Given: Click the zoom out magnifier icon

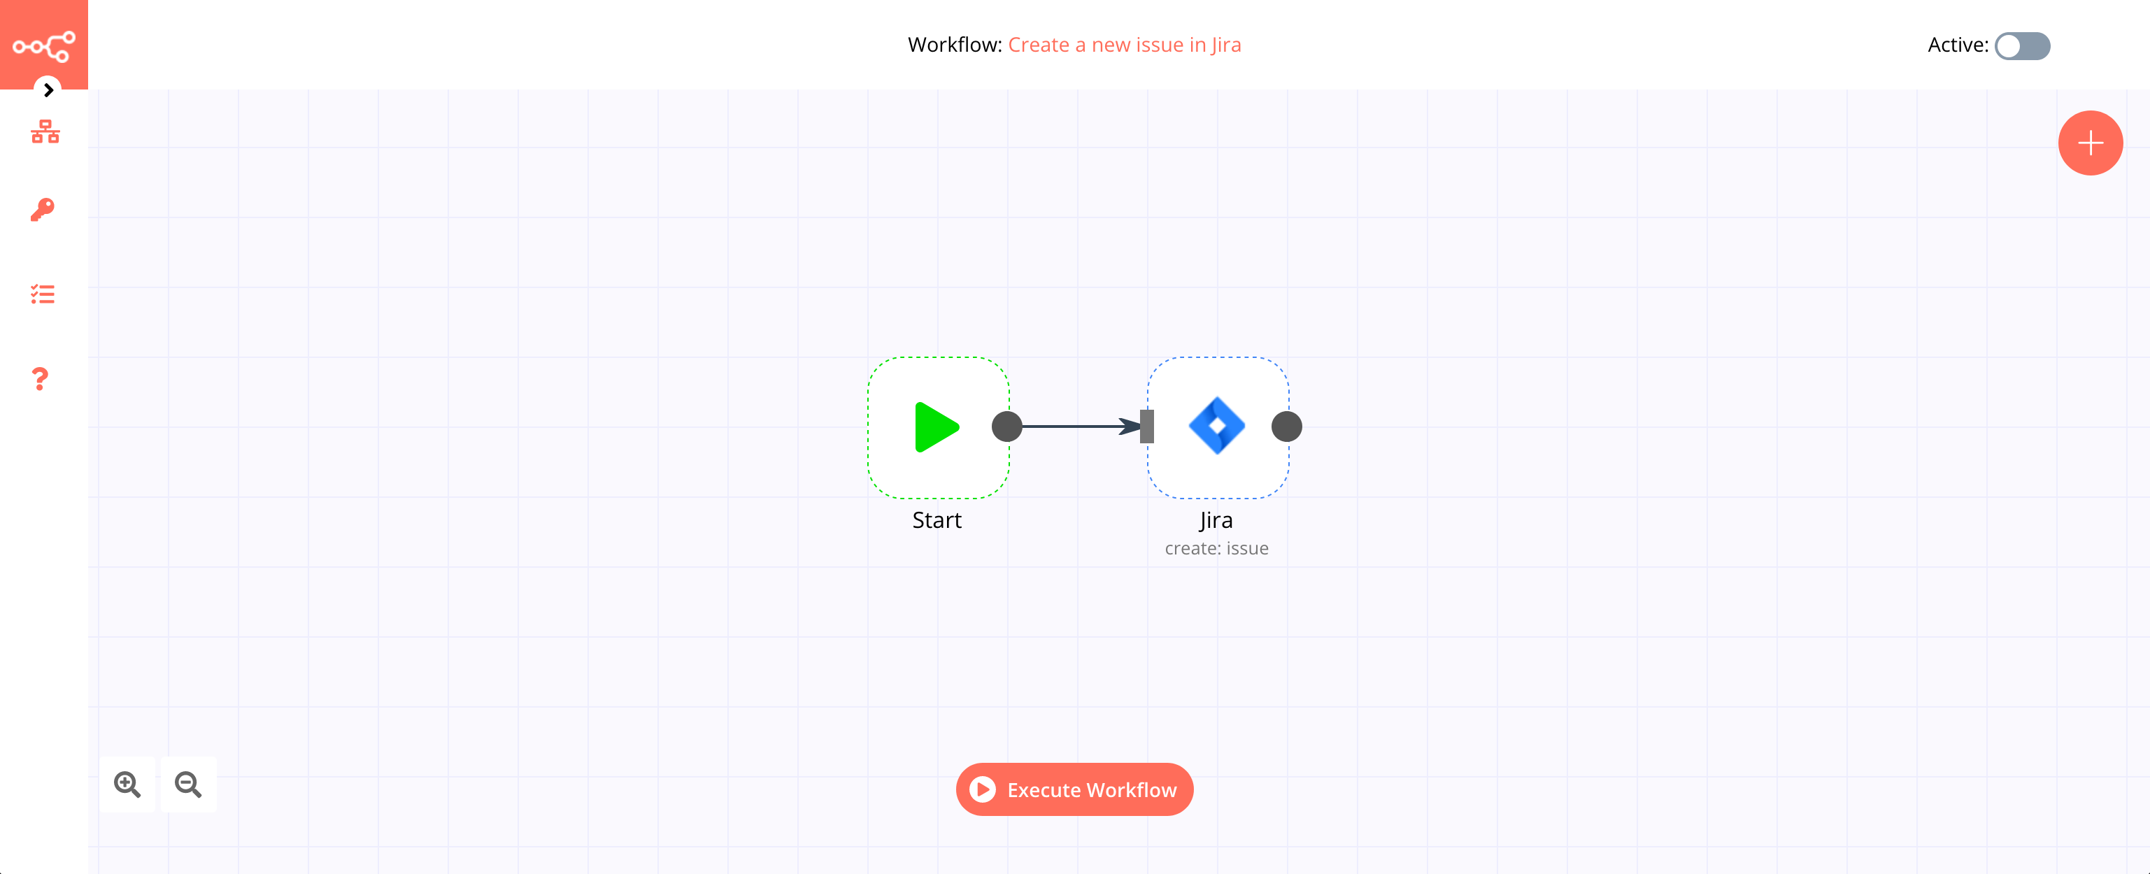Looking at the screenshot, I should point(190,784).
